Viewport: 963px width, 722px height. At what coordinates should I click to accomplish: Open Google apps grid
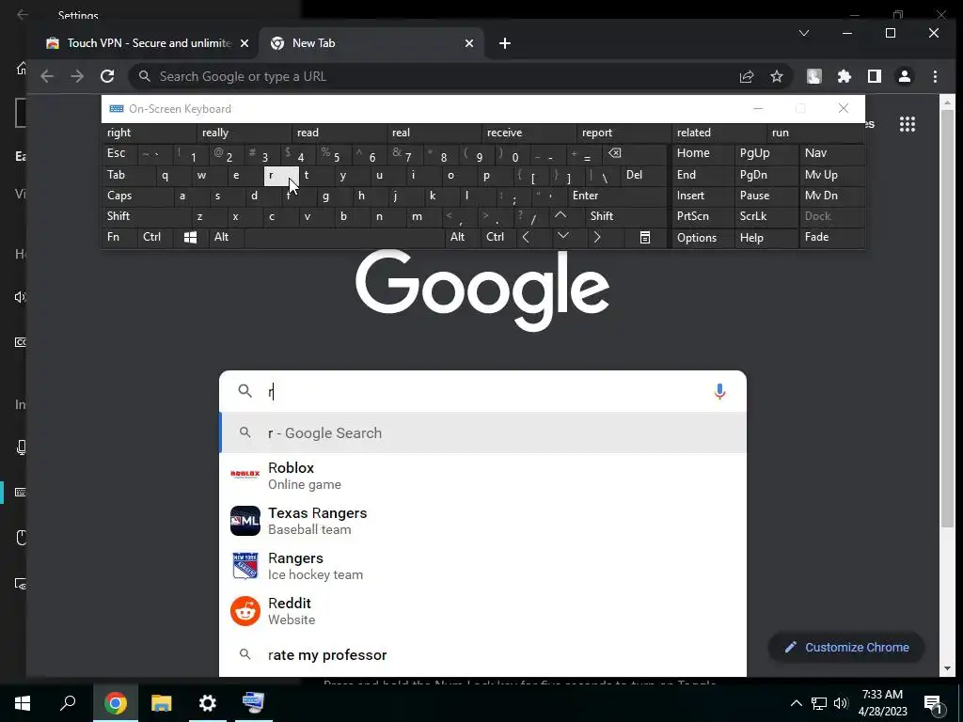click(908, 124)
